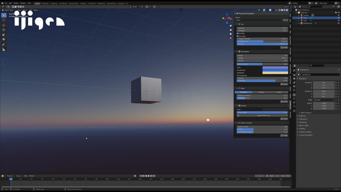Switch orthographic perspective grid icon
Viewport: 341px width, 192px height.
(x=231, y=38)
